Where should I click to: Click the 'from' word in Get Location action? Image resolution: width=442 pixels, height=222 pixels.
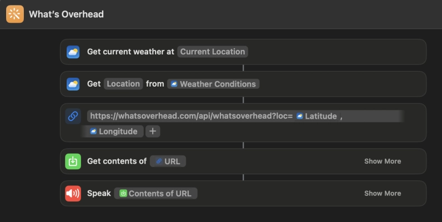(155, 84)
